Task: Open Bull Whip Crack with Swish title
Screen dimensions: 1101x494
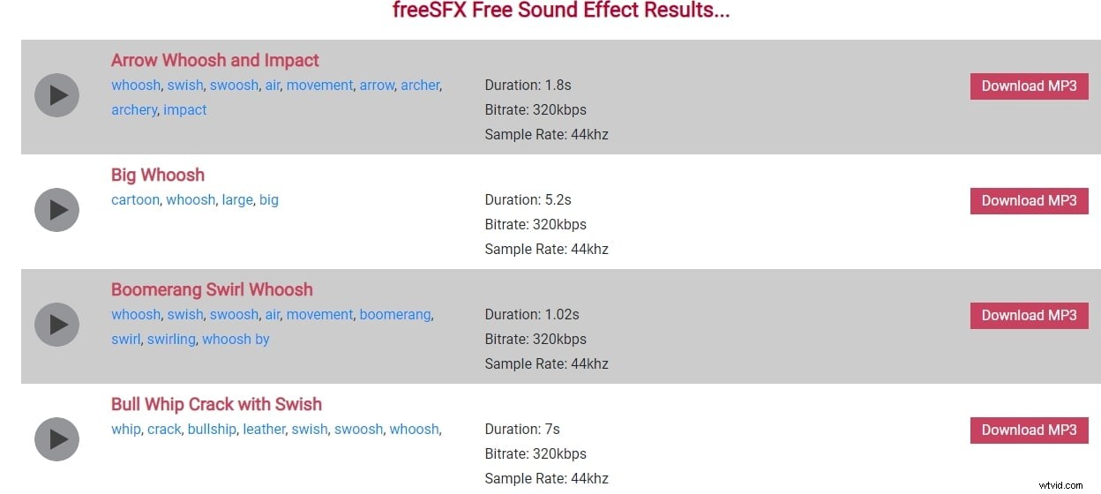Action: [216, 404]
